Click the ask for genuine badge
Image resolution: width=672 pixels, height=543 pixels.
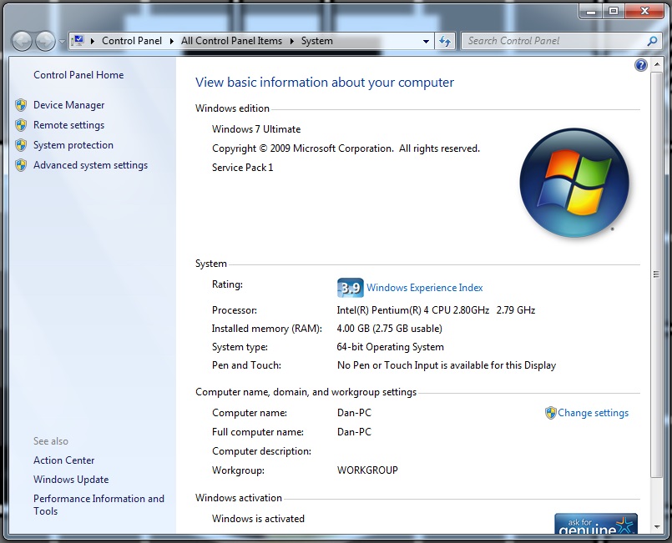point(596,523)
